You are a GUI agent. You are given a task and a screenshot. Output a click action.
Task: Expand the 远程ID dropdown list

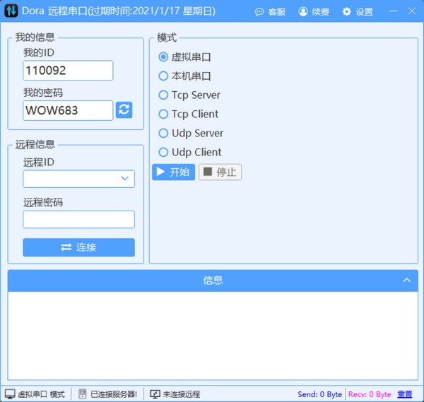tap(126, 179)
